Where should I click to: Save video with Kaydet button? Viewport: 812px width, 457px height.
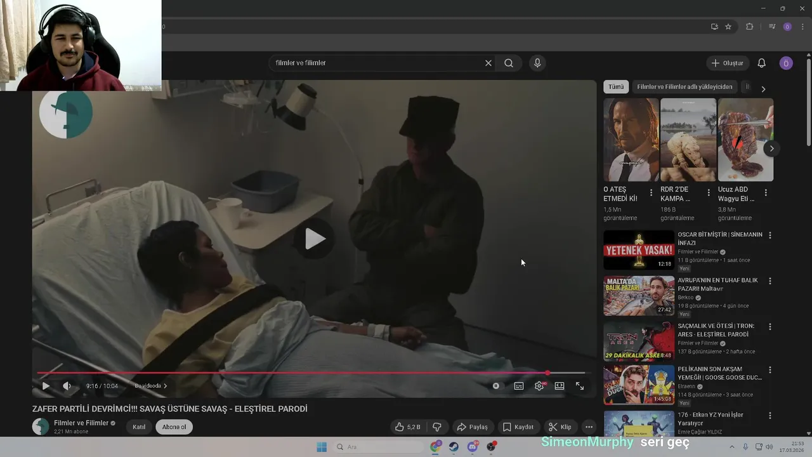point(519,427)
